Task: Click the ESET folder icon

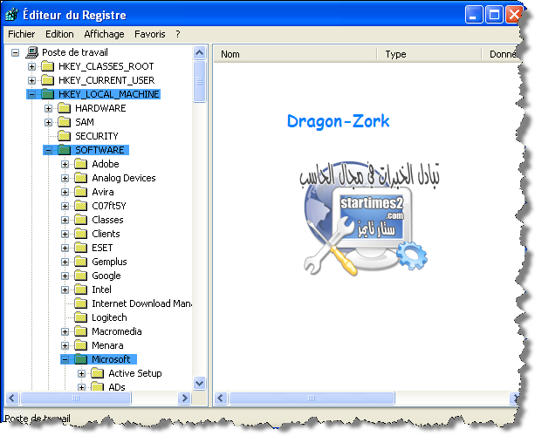Action: (x=81, y=248)
